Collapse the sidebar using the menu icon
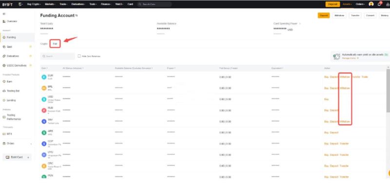390x187 pixels. 4,14
